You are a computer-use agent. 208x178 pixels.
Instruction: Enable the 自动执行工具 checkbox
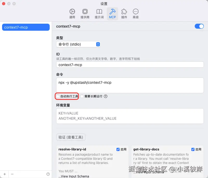(x=57, y=96)
